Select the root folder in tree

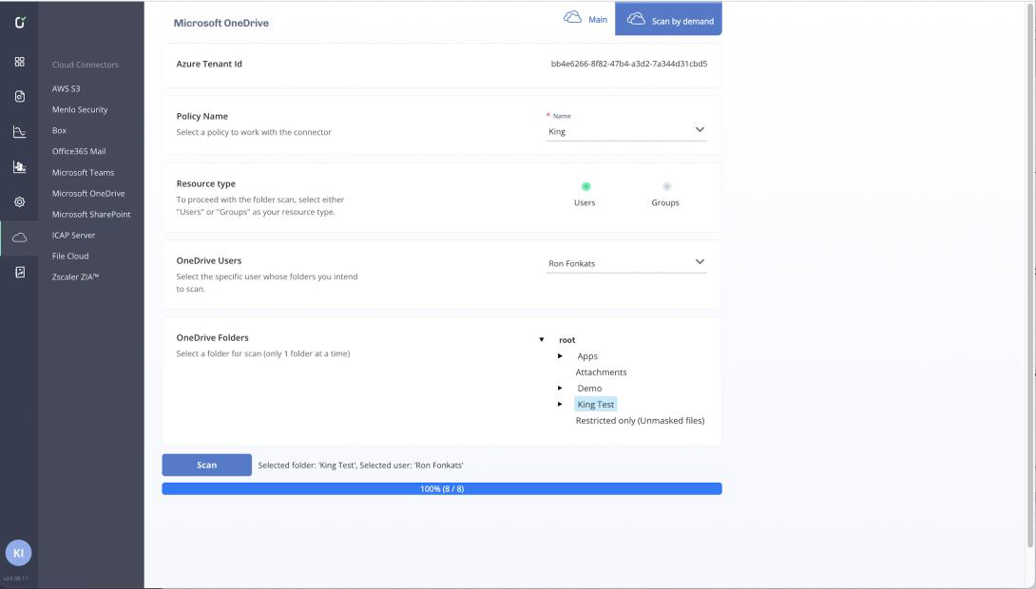pyautogui.click(x=566, y=340)
